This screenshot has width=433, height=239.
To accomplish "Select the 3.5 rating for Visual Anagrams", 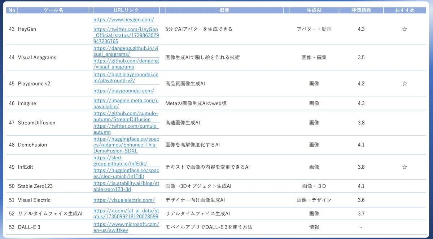I will point(361,57).
